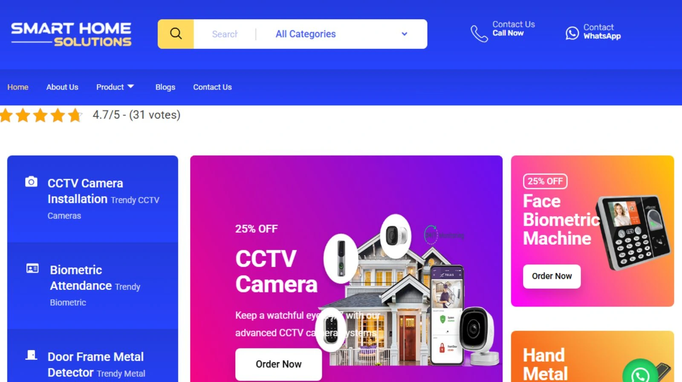
Task: Click the camera icon beside CCTV Camera Installation
Action: [x=31, y=182]
